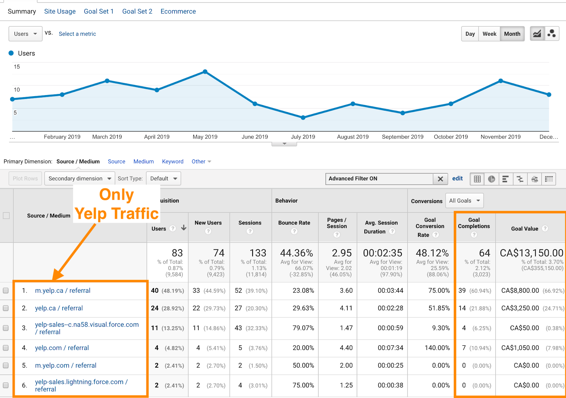Open the yelp.ca / referral source link

coord(59,308)
